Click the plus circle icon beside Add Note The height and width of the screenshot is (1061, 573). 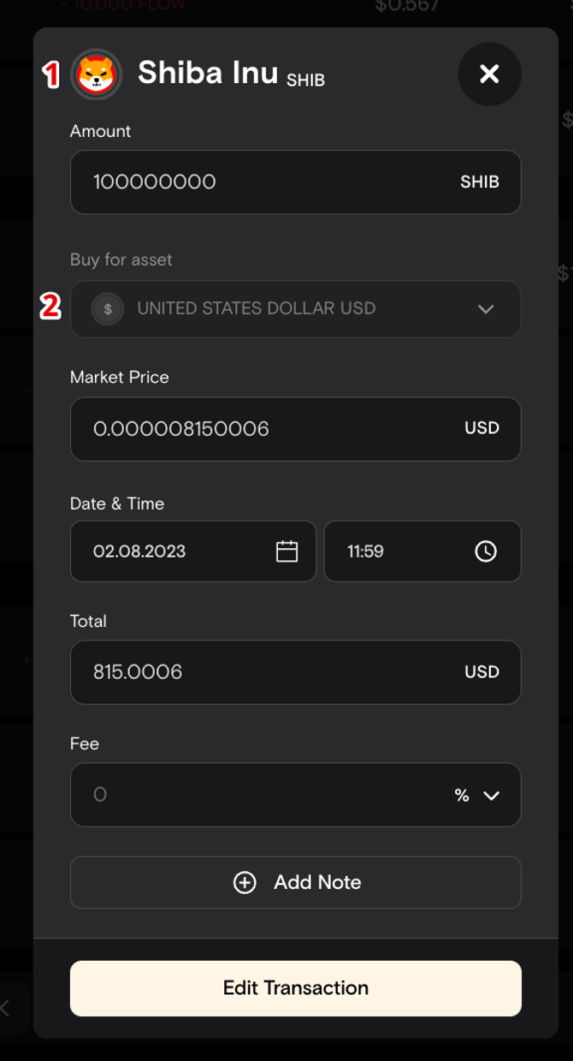tap(245, 883)
